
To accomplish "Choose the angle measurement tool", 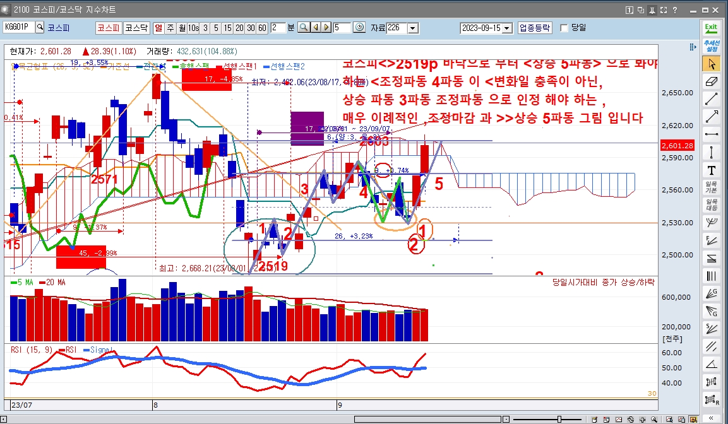I will point(712,364).
